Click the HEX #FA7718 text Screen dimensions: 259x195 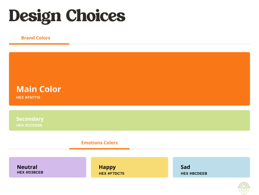tap(28, 97)
